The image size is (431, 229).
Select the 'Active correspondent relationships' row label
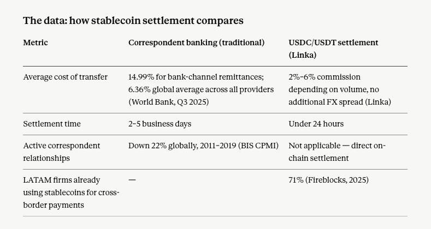pos(62,152)
